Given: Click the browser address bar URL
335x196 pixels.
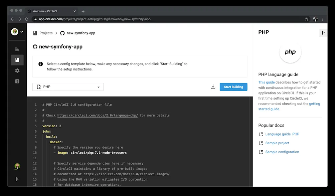Looking at the screenshot, I should (x=94, y=19).
